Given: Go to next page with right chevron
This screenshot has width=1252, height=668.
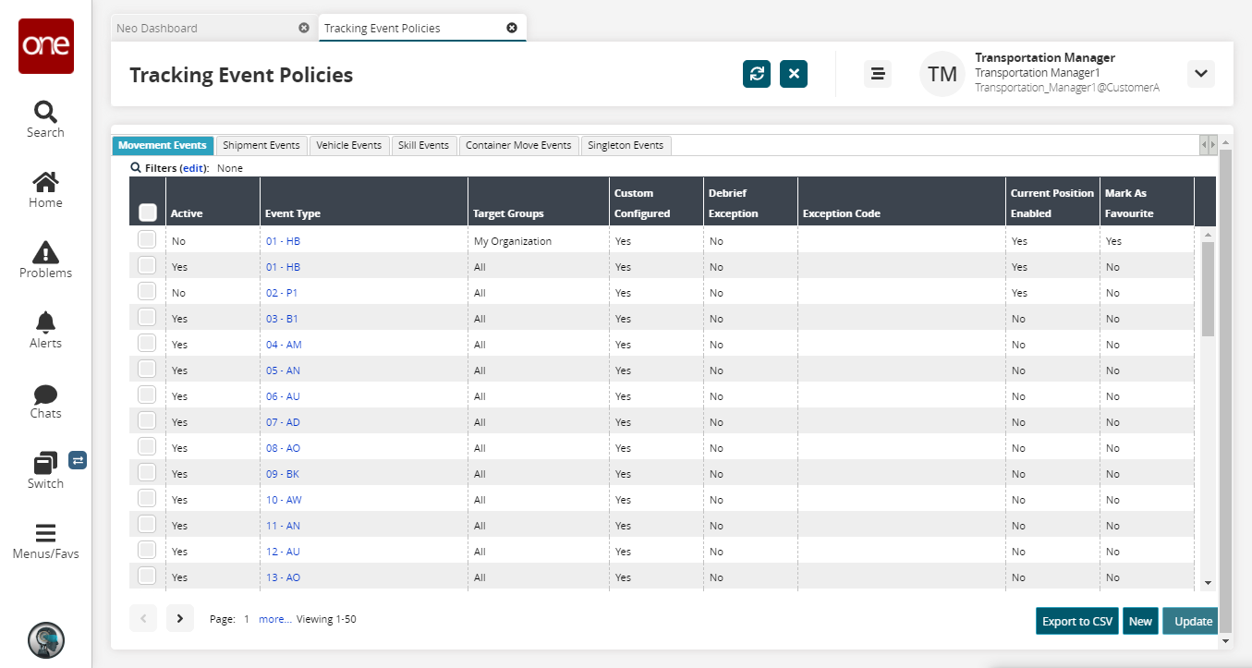Looking at the screenshot, I should coord(180,618).
